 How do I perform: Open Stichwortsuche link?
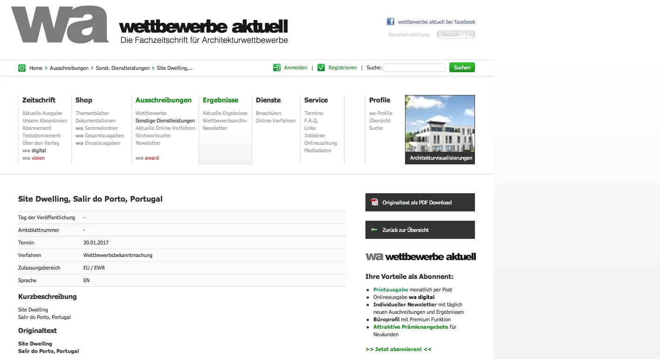click(153, 135)
